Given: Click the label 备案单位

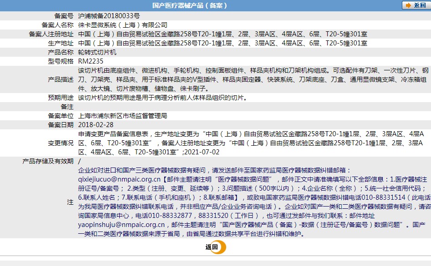Looking at the screenshot, I should [61, 116].
